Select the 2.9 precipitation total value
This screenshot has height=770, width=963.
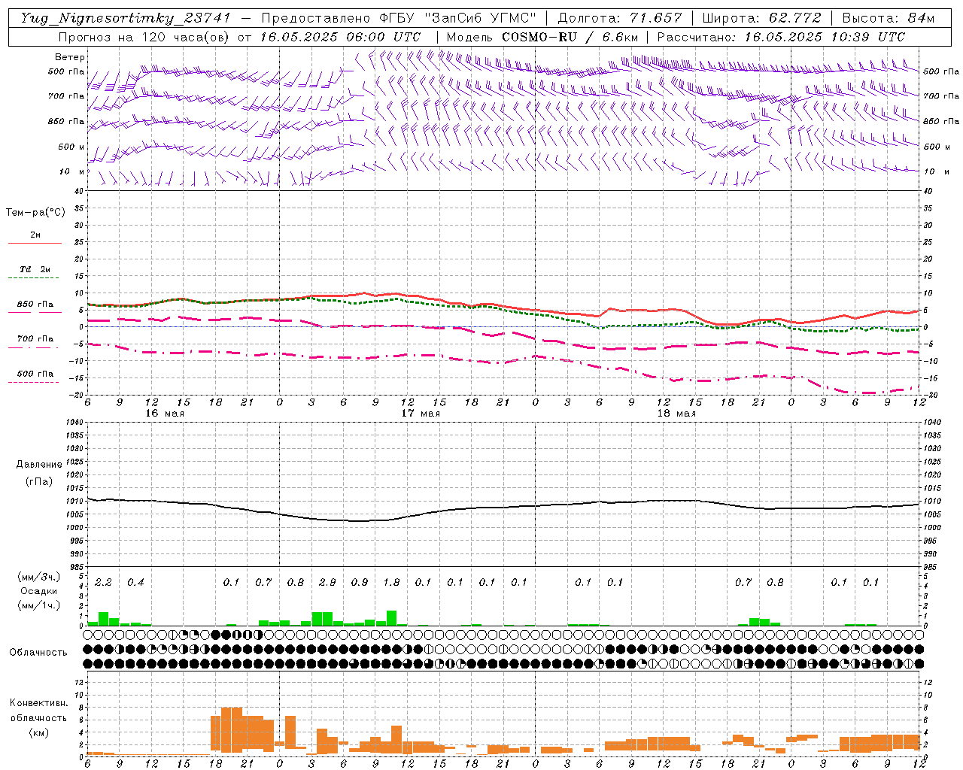point(327,583)
